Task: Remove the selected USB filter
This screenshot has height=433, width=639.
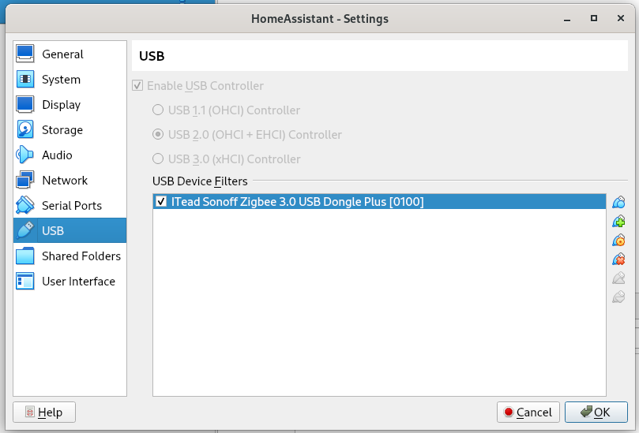Action: 619,259
